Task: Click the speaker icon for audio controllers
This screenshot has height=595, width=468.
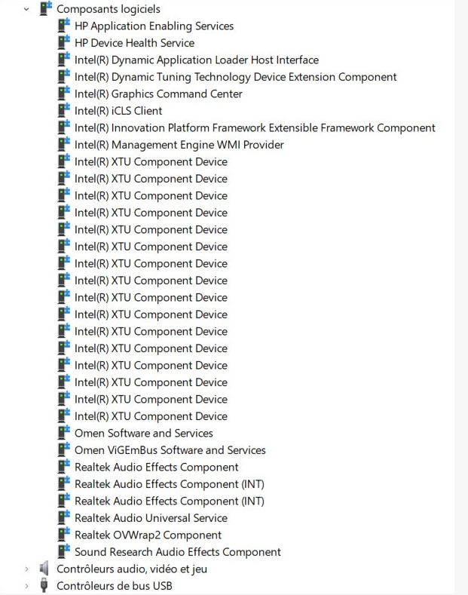Action: 44,569
